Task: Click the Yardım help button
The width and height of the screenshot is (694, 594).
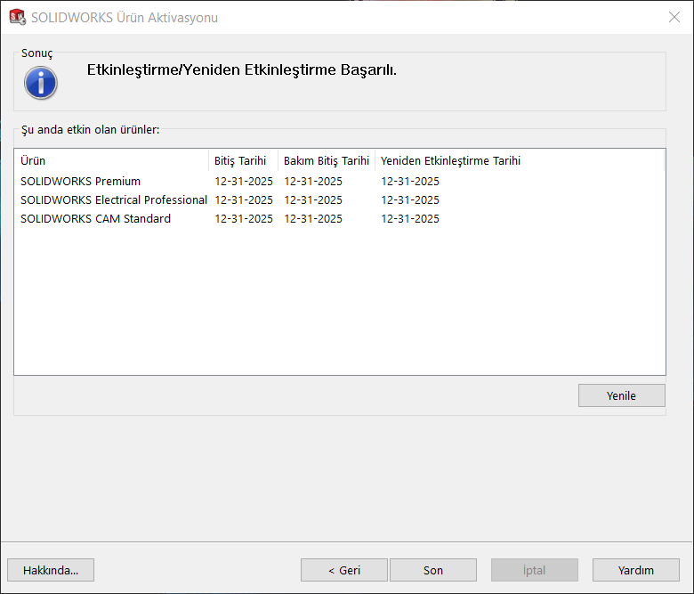Action: (635, 570)
